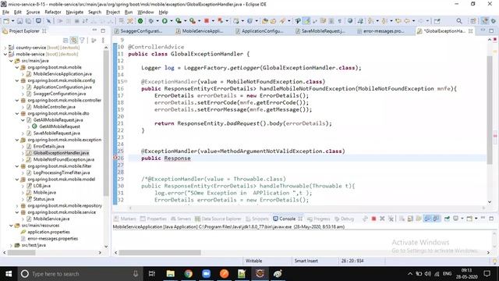Open the Refactor menu
This screenshot has width=499, height=281.
click(53, 12)
